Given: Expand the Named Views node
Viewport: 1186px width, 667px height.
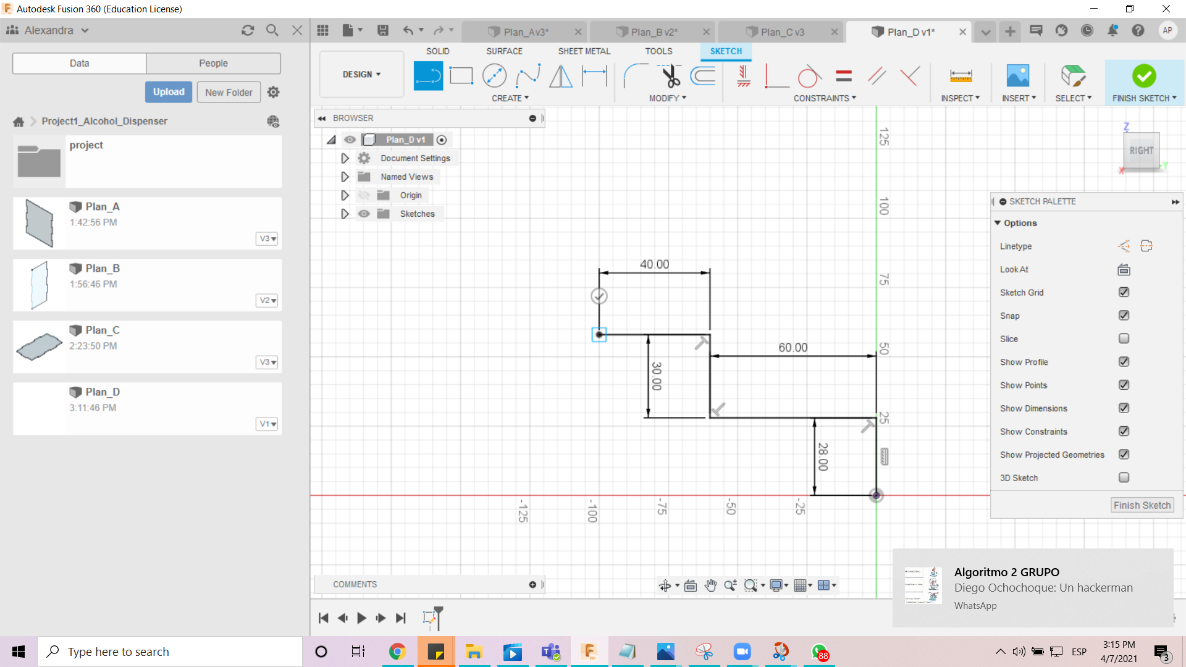Looking at the screenshot, I should tap(345, 177).
